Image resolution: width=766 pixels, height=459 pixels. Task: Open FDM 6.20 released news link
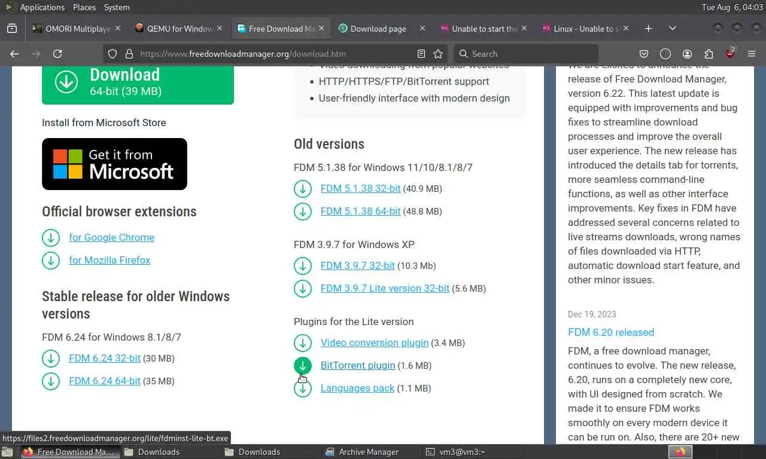click(611, 332)
